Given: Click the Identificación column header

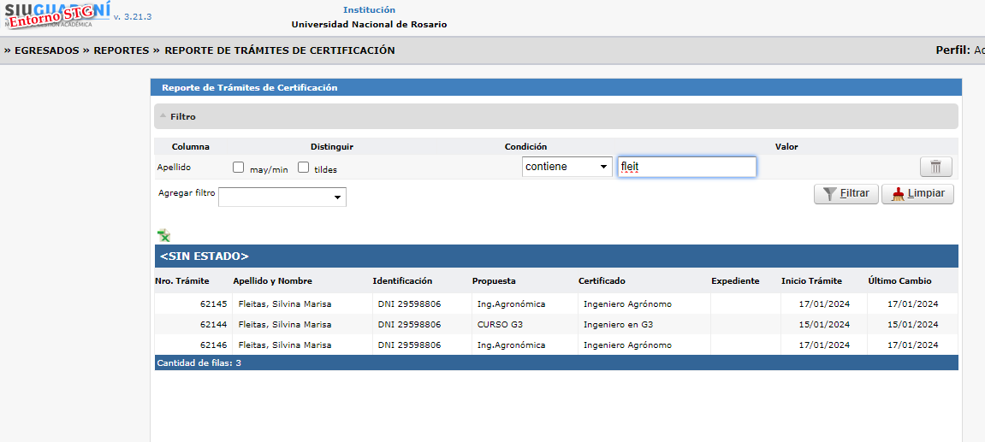Looking at the screenshot, I should [x=402, y=280].
